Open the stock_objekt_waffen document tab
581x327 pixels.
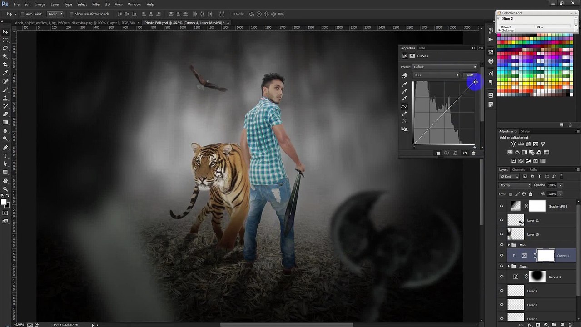click(74, 22)
